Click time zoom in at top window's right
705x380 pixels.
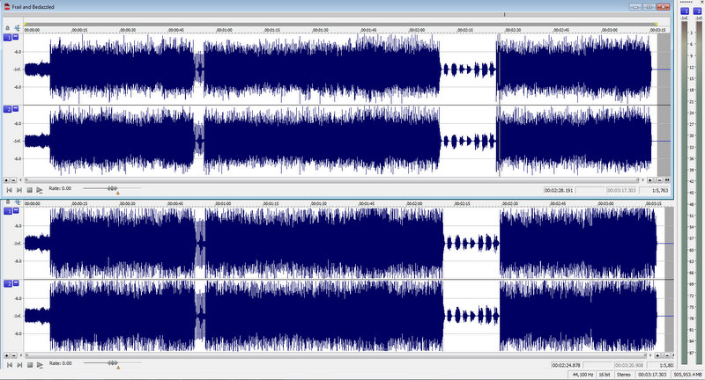[650, 180]
